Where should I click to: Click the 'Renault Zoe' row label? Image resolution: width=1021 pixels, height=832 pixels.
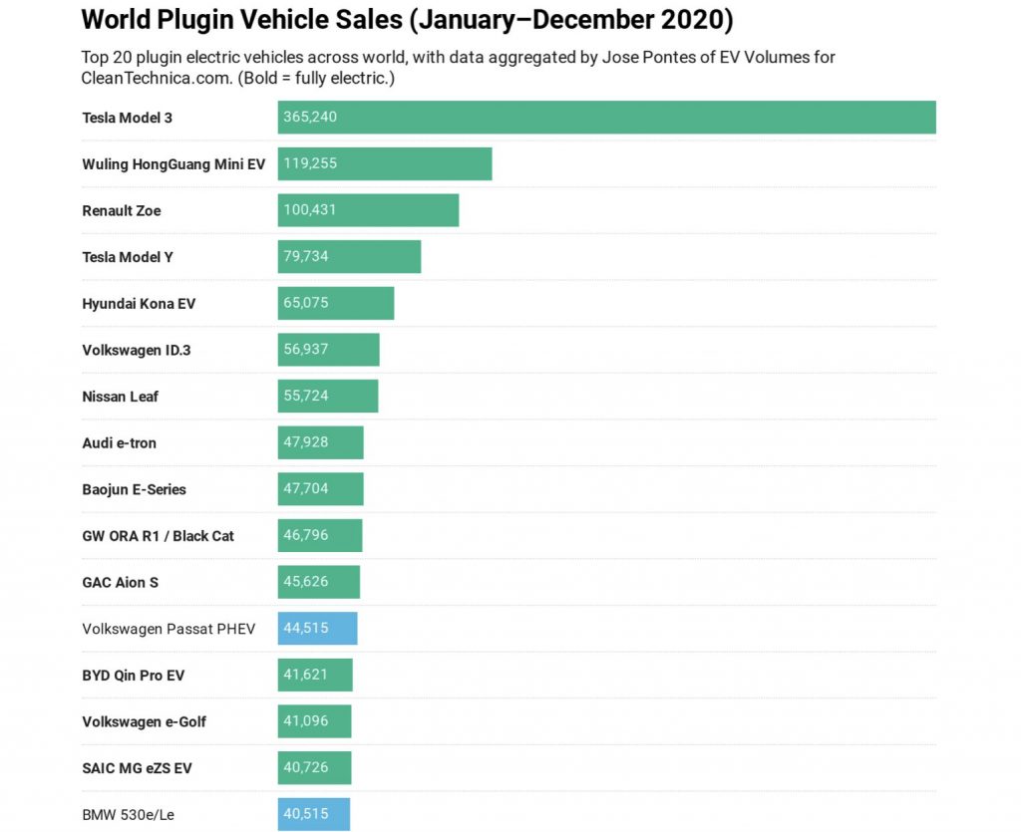[121, 211]
